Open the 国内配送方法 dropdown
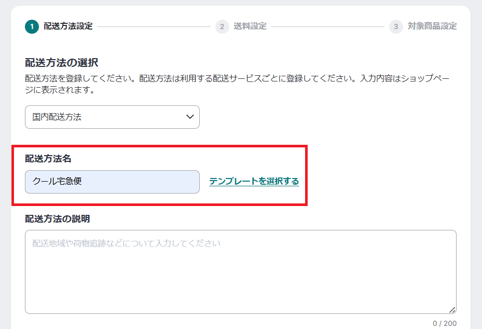Viewport: 482px width, 329px height. 112,117
